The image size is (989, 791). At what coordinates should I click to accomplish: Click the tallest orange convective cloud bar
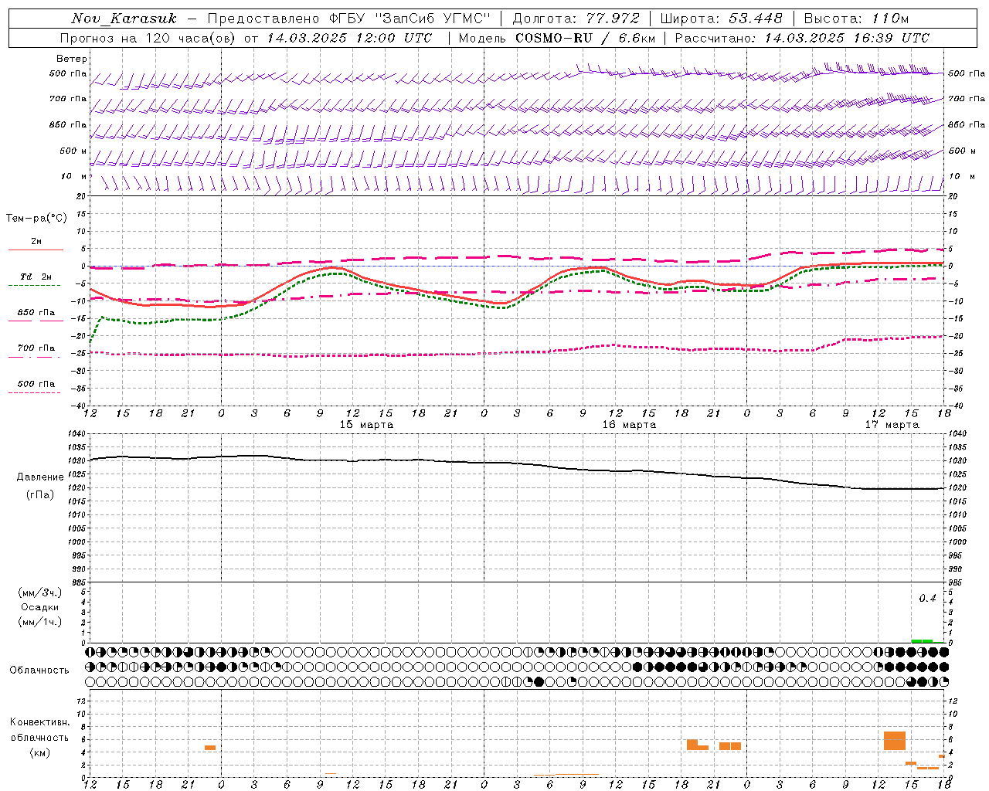pyautogui.click(x=895, y=740)
